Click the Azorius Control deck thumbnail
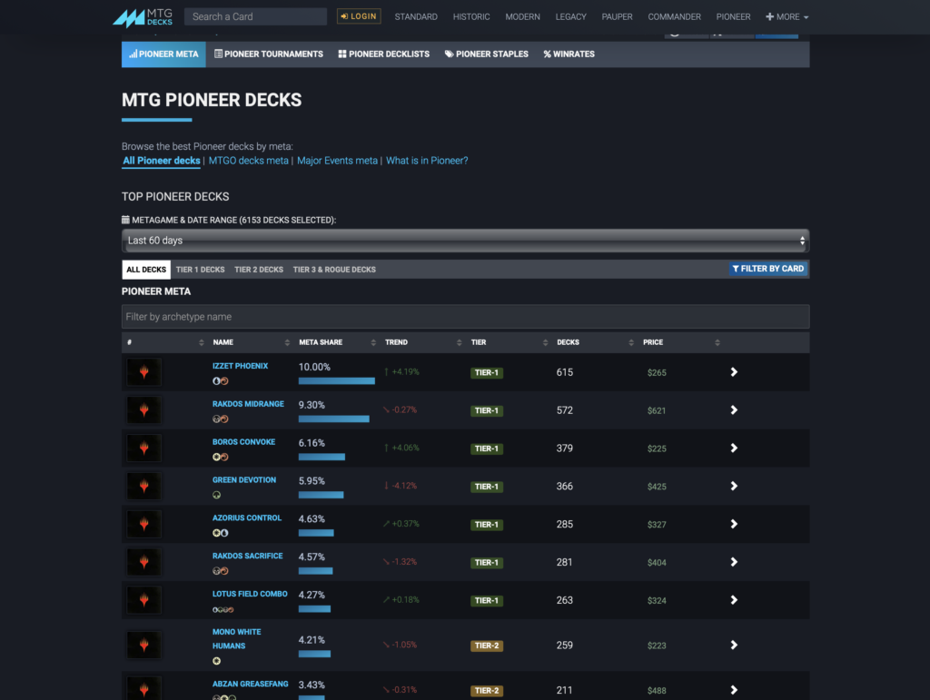The image size is (930, 700). (x=143, y=524)
